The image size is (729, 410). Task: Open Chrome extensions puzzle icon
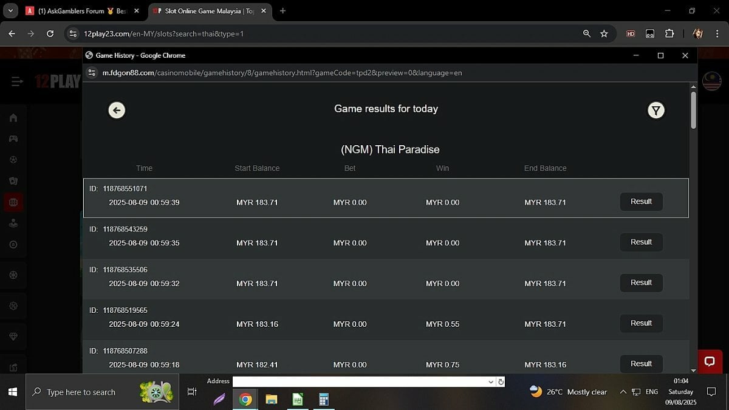(x=669, y=34)
